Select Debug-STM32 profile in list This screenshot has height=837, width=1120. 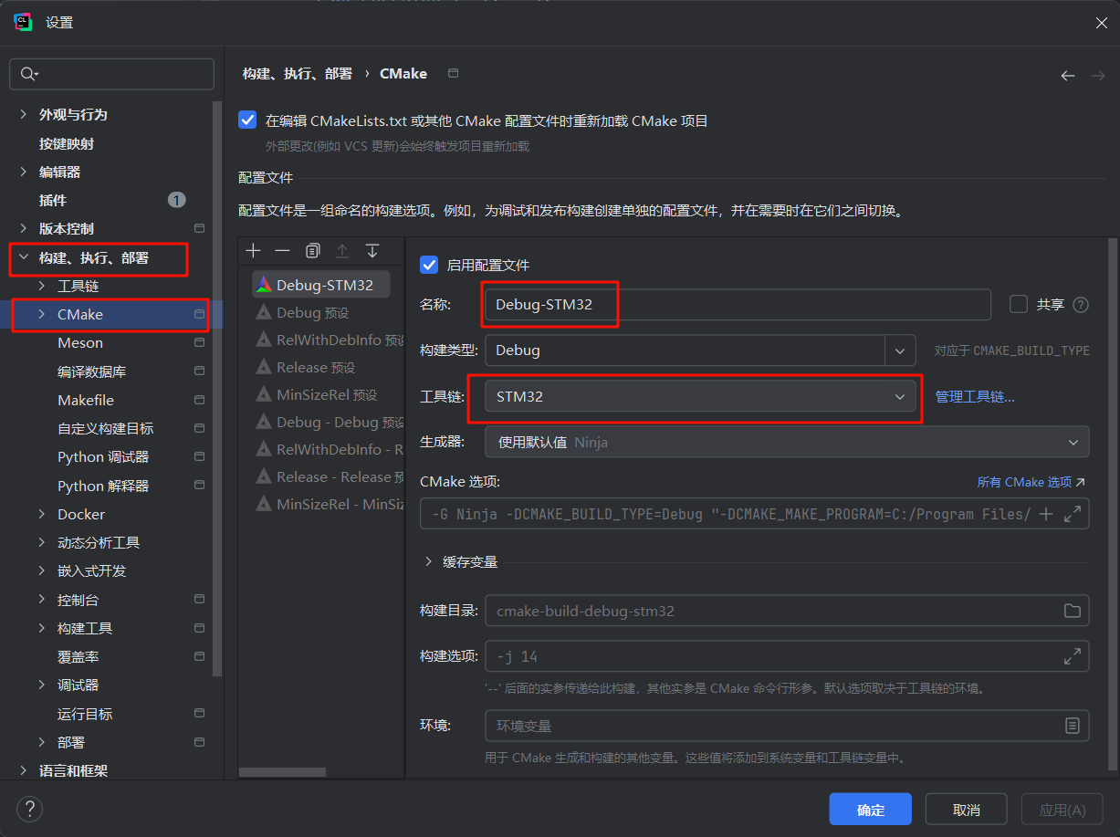[320, 285]
